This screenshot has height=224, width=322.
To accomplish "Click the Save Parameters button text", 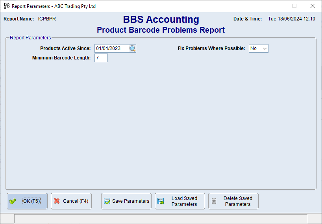I will (131, 201).
